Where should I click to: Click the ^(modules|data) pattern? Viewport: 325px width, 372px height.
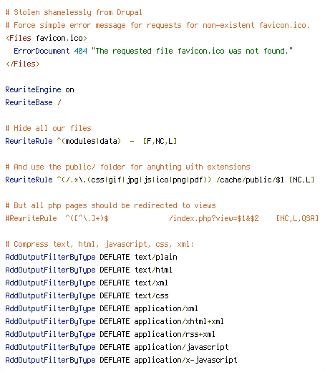pos(89,141)
